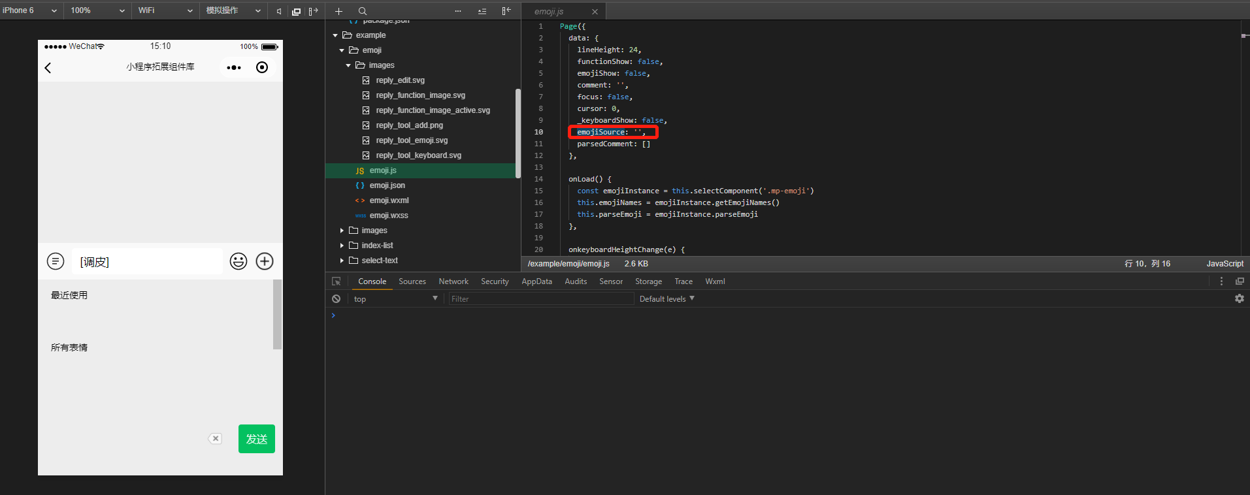The width and height of the screenshot is (1250, 495).
Task: Click the plus icon to add file
Action: point(338,11)
